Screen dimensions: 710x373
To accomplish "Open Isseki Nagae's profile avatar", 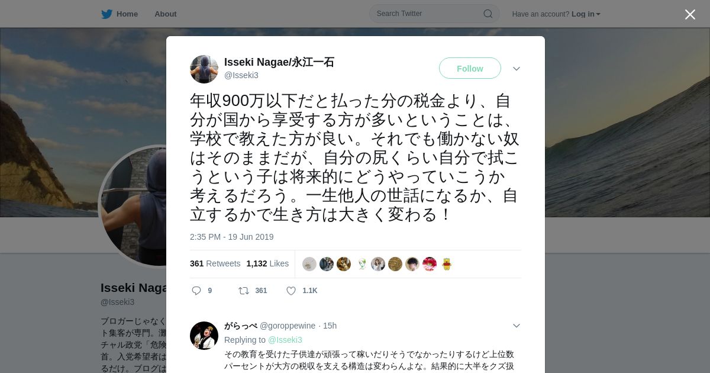I will 204,69.
